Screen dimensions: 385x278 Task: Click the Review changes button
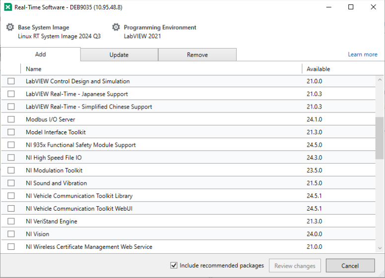[295, 266]
